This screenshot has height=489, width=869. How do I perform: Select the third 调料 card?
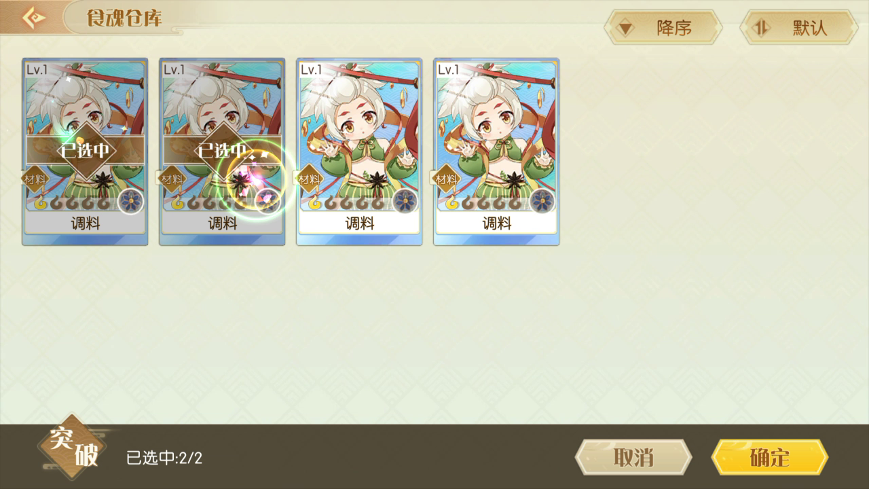pos(359,151)
